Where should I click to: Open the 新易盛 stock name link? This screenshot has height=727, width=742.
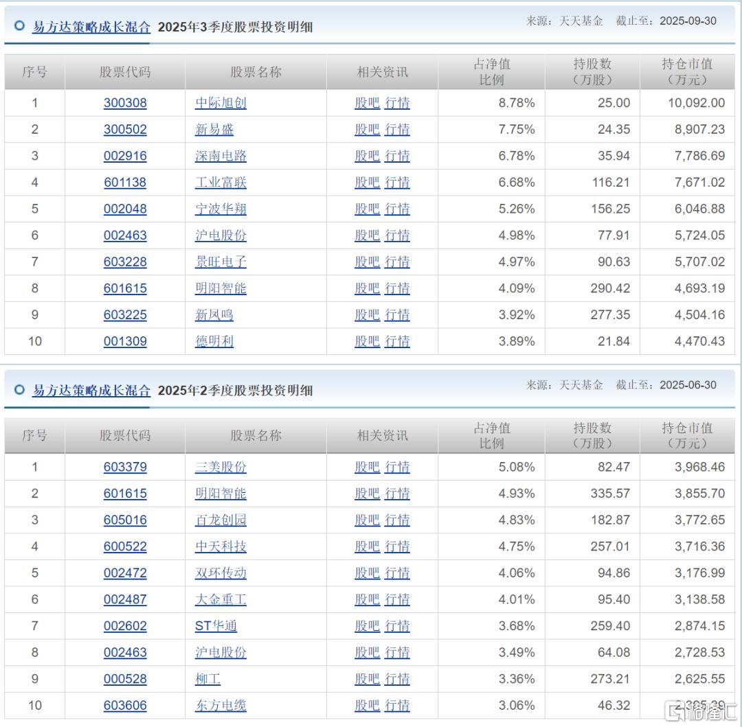(x=214, y=130)
